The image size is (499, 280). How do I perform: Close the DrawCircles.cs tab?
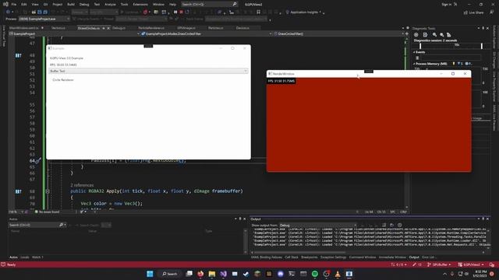[x=108, y=28]
